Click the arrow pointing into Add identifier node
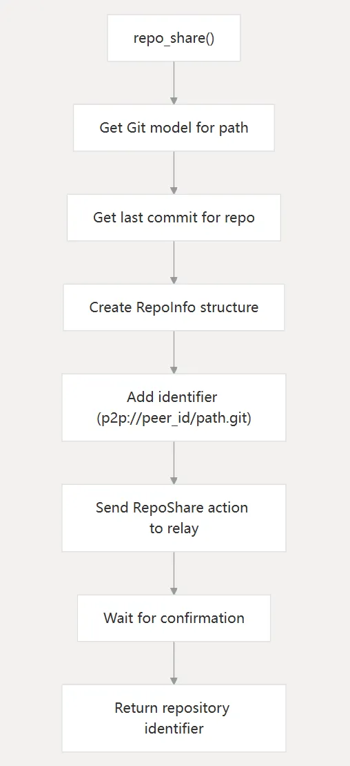 tap(174, 352)
